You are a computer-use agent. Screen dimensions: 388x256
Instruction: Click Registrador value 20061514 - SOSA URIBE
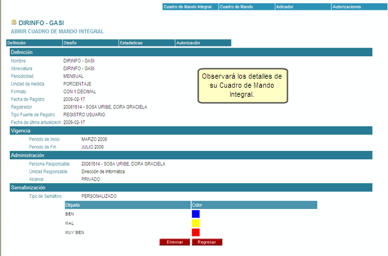tap(105, 107)
